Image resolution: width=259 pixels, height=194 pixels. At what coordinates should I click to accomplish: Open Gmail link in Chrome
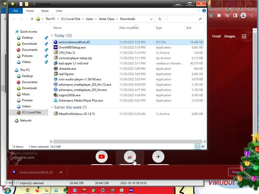[x=216, y=36]
